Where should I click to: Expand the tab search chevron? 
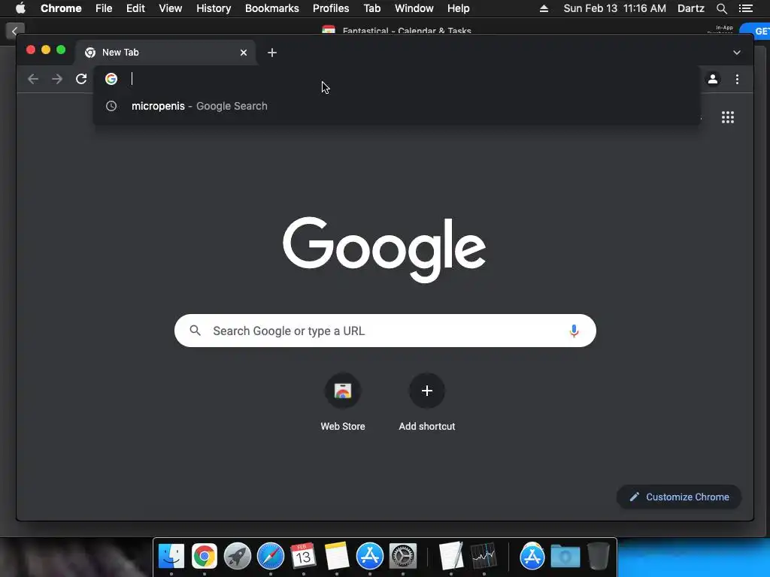pos(737,53)
